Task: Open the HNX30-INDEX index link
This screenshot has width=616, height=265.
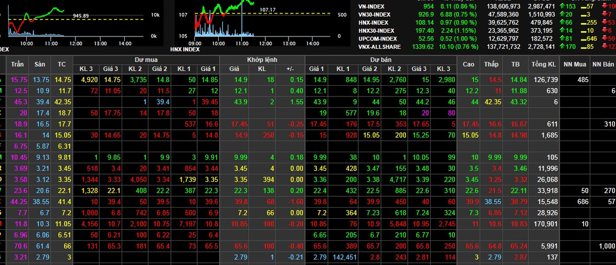Action: 376,31
